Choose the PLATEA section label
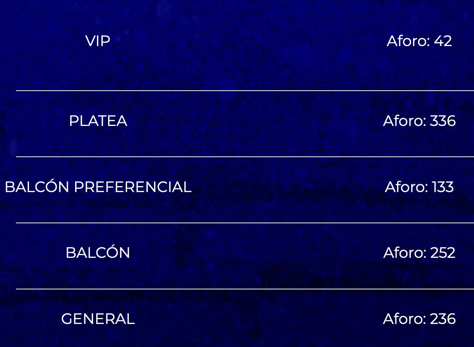This screenshot has height=347, width=474. pyautogui.click(x=98, y=121)
